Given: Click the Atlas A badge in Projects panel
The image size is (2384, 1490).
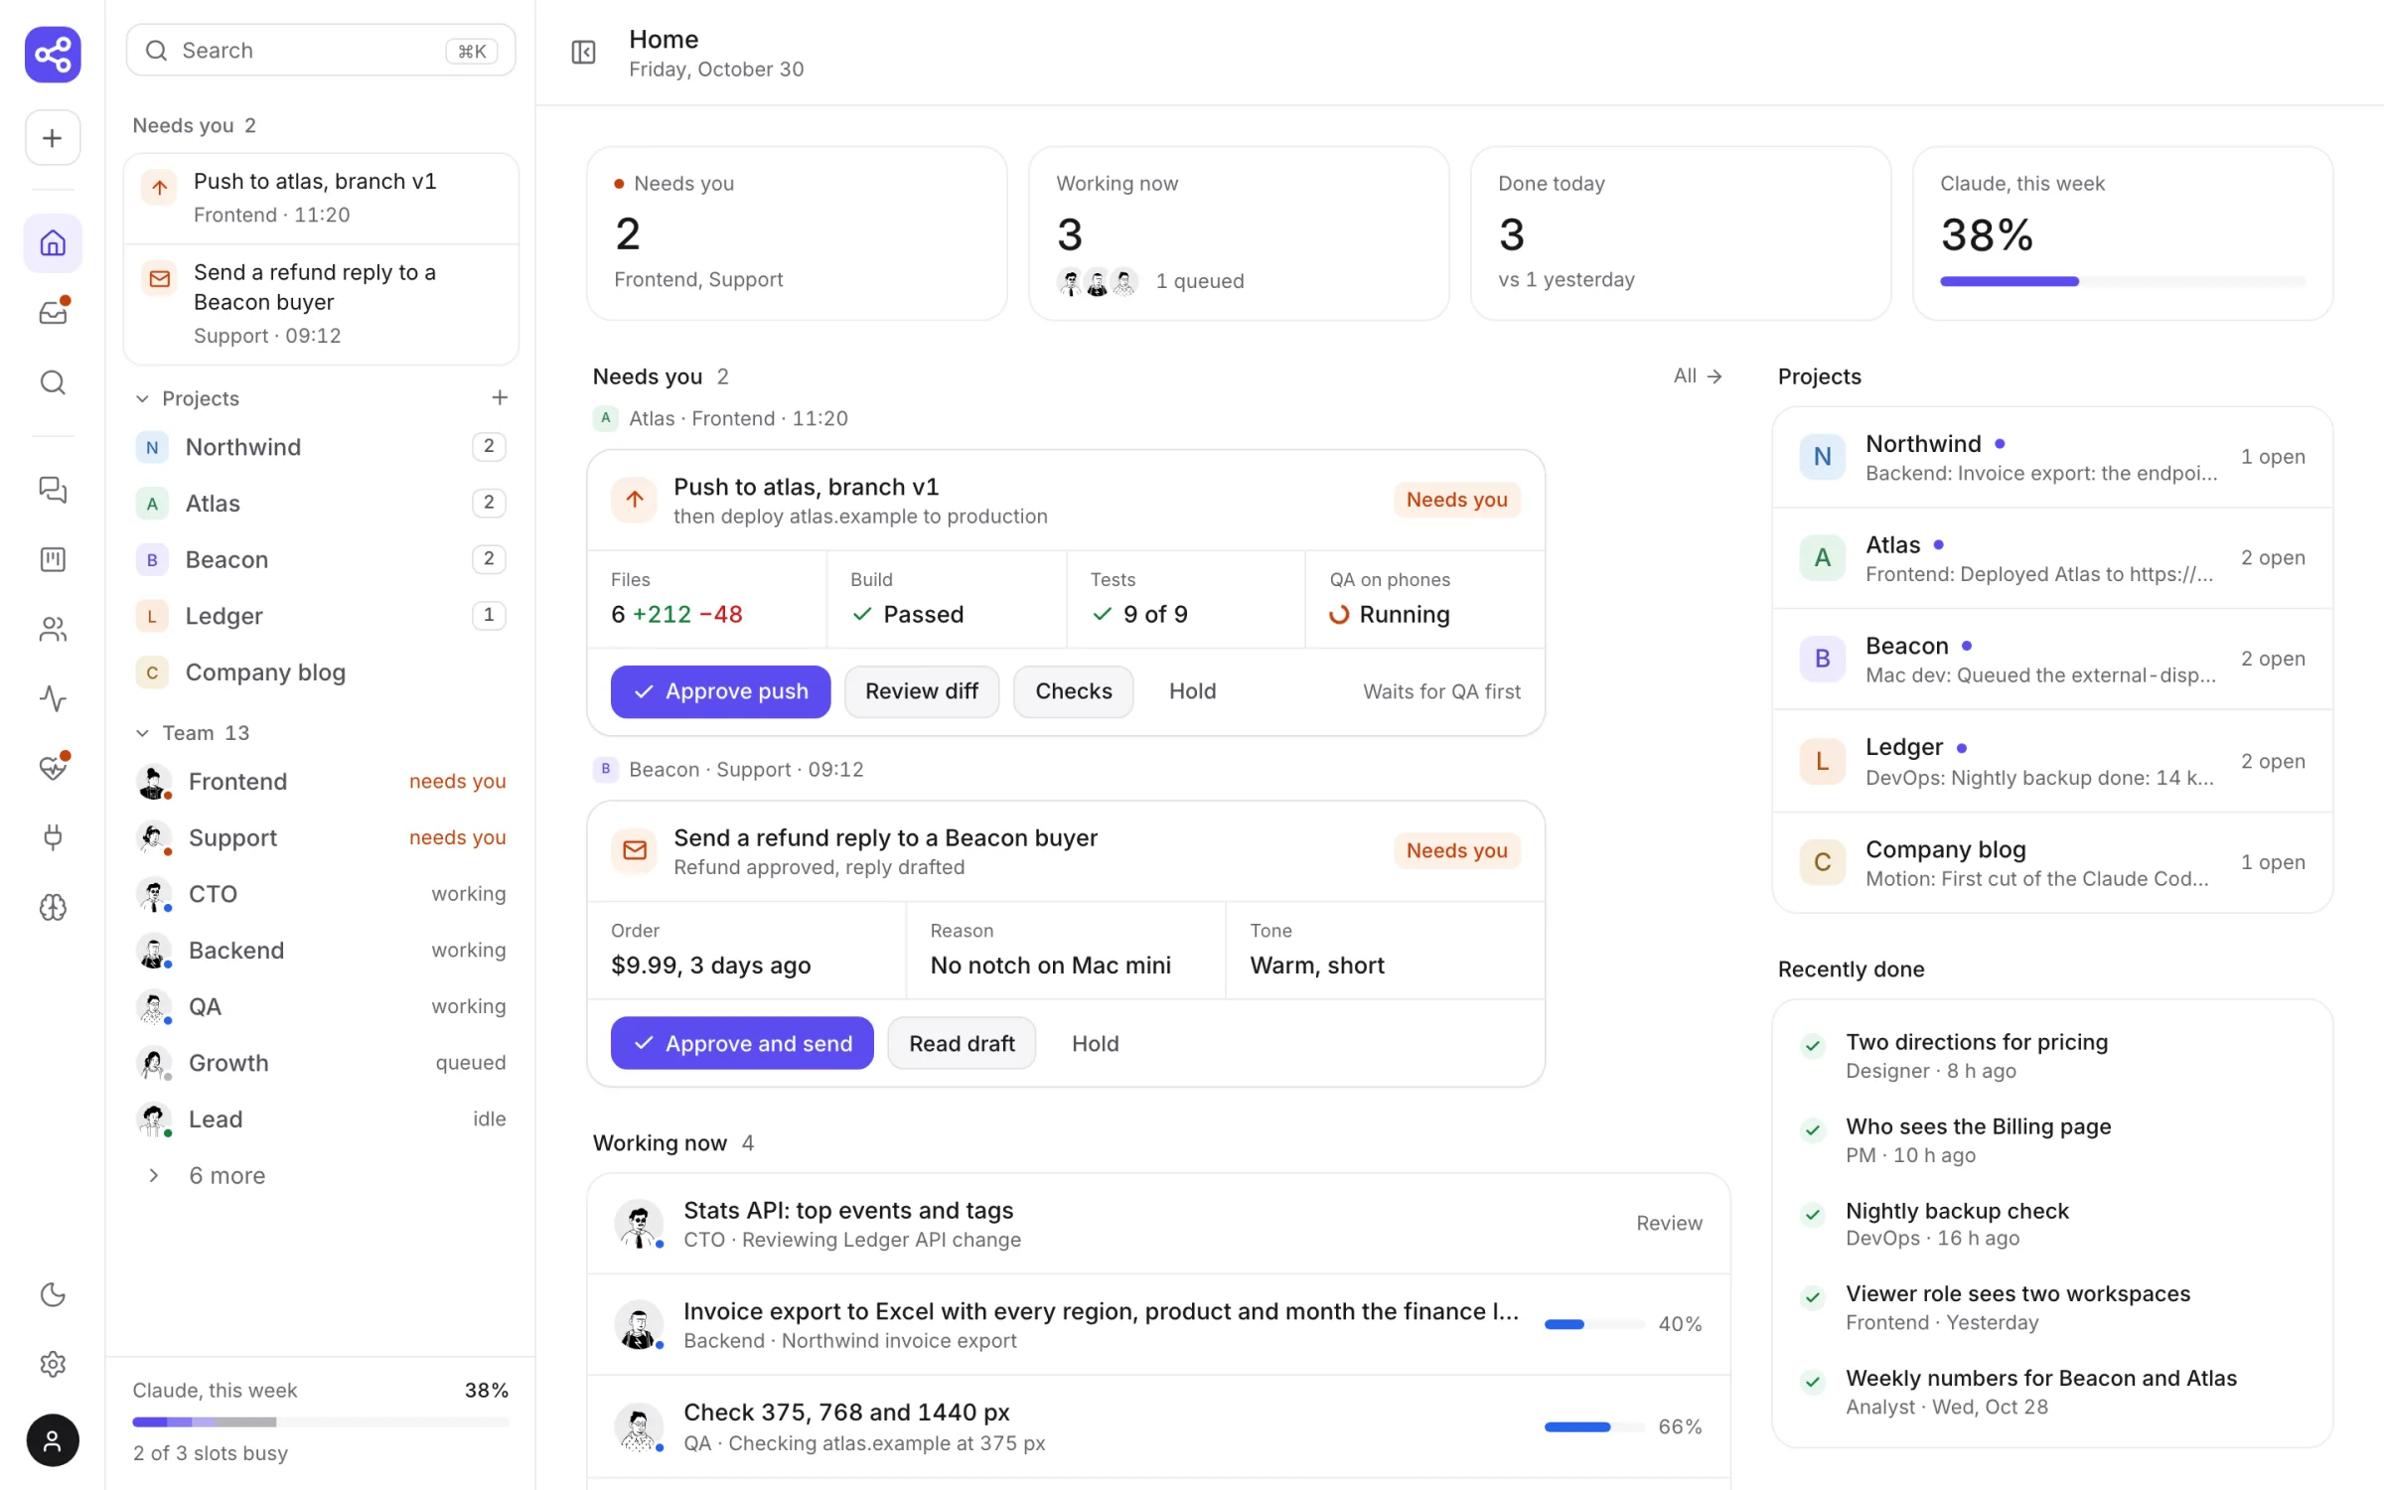Looking at the screenshot, I should click(x=1823, y=557).
